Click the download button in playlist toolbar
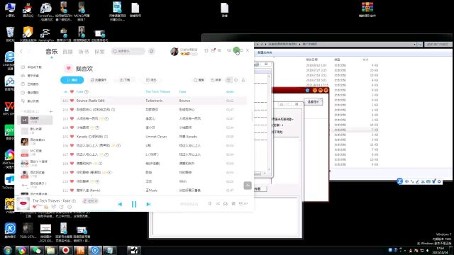Viewport: 454px width, 255px height. click(125, 80)
